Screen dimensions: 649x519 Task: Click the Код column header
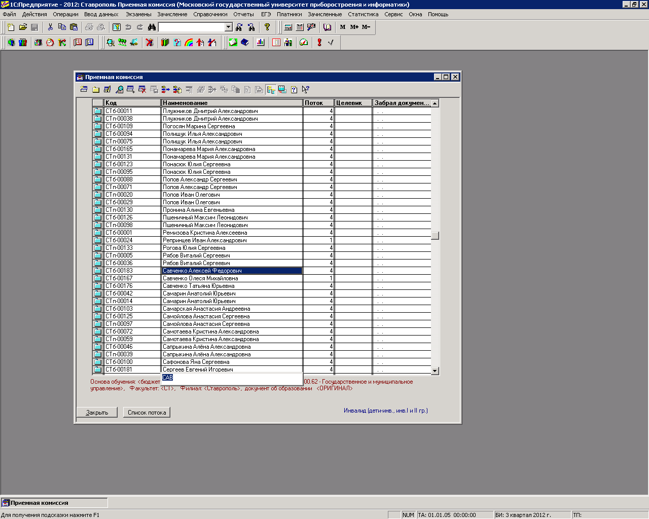pyautogui.click(x=132, y=103)
